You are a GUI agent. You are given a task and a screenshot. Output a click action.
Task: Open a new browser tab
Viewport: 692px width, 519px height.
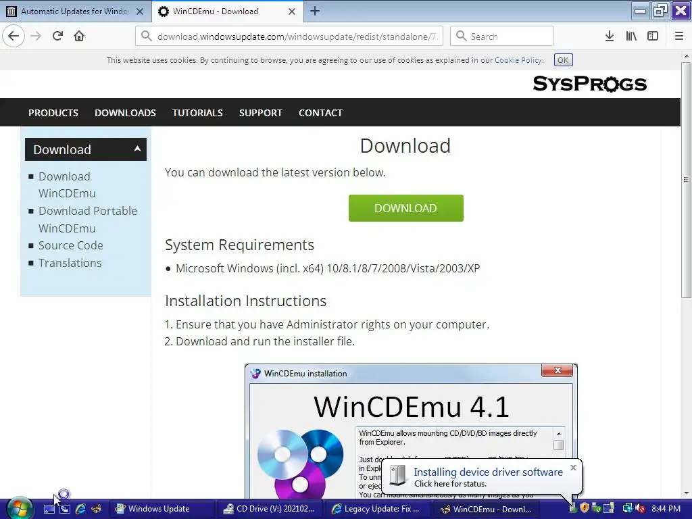(x=315, y=11)
